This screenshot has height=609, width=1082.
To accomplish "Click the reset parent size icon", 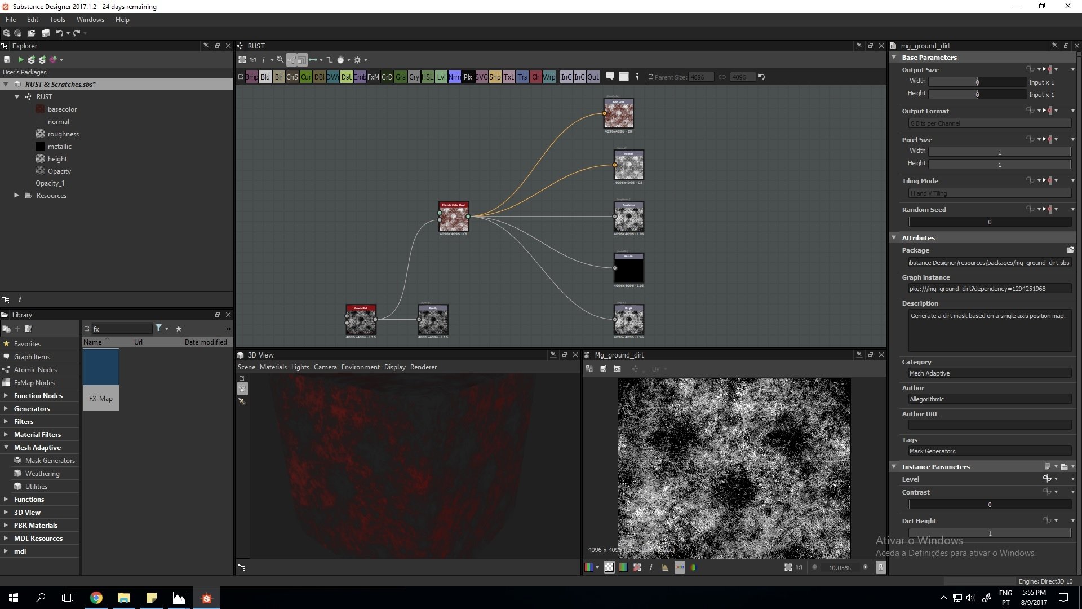I will [761, 77].
